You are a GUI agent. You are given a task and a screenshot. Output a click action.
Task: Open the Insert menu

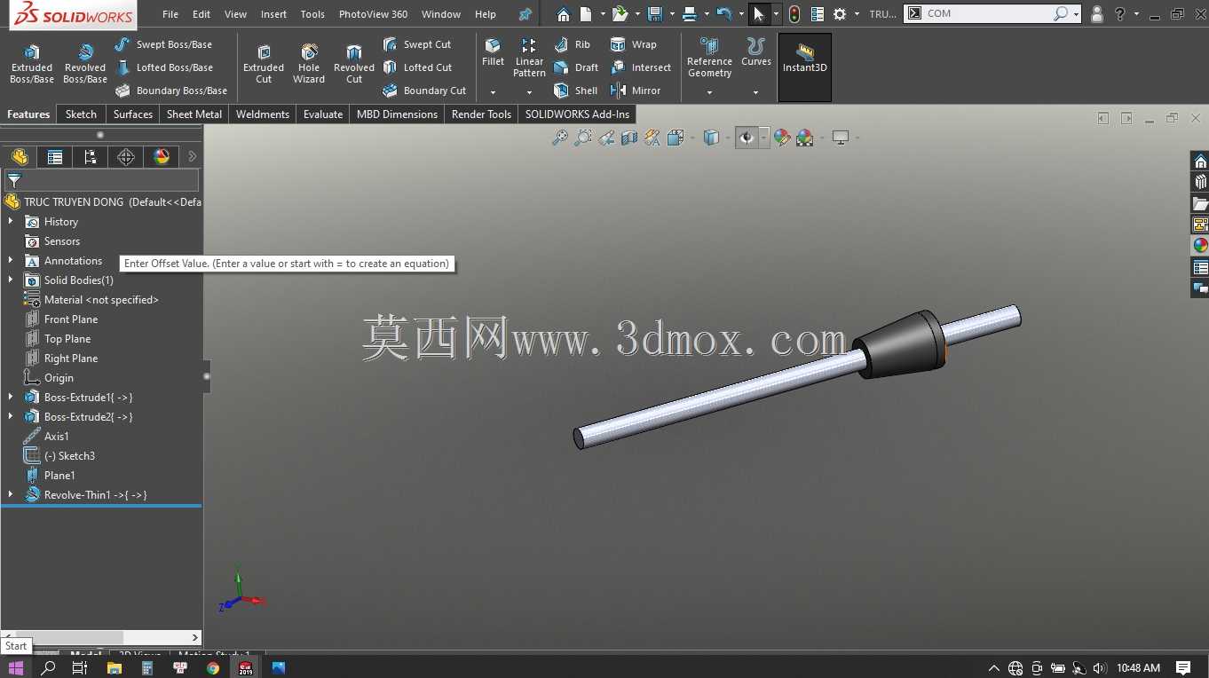273,14
